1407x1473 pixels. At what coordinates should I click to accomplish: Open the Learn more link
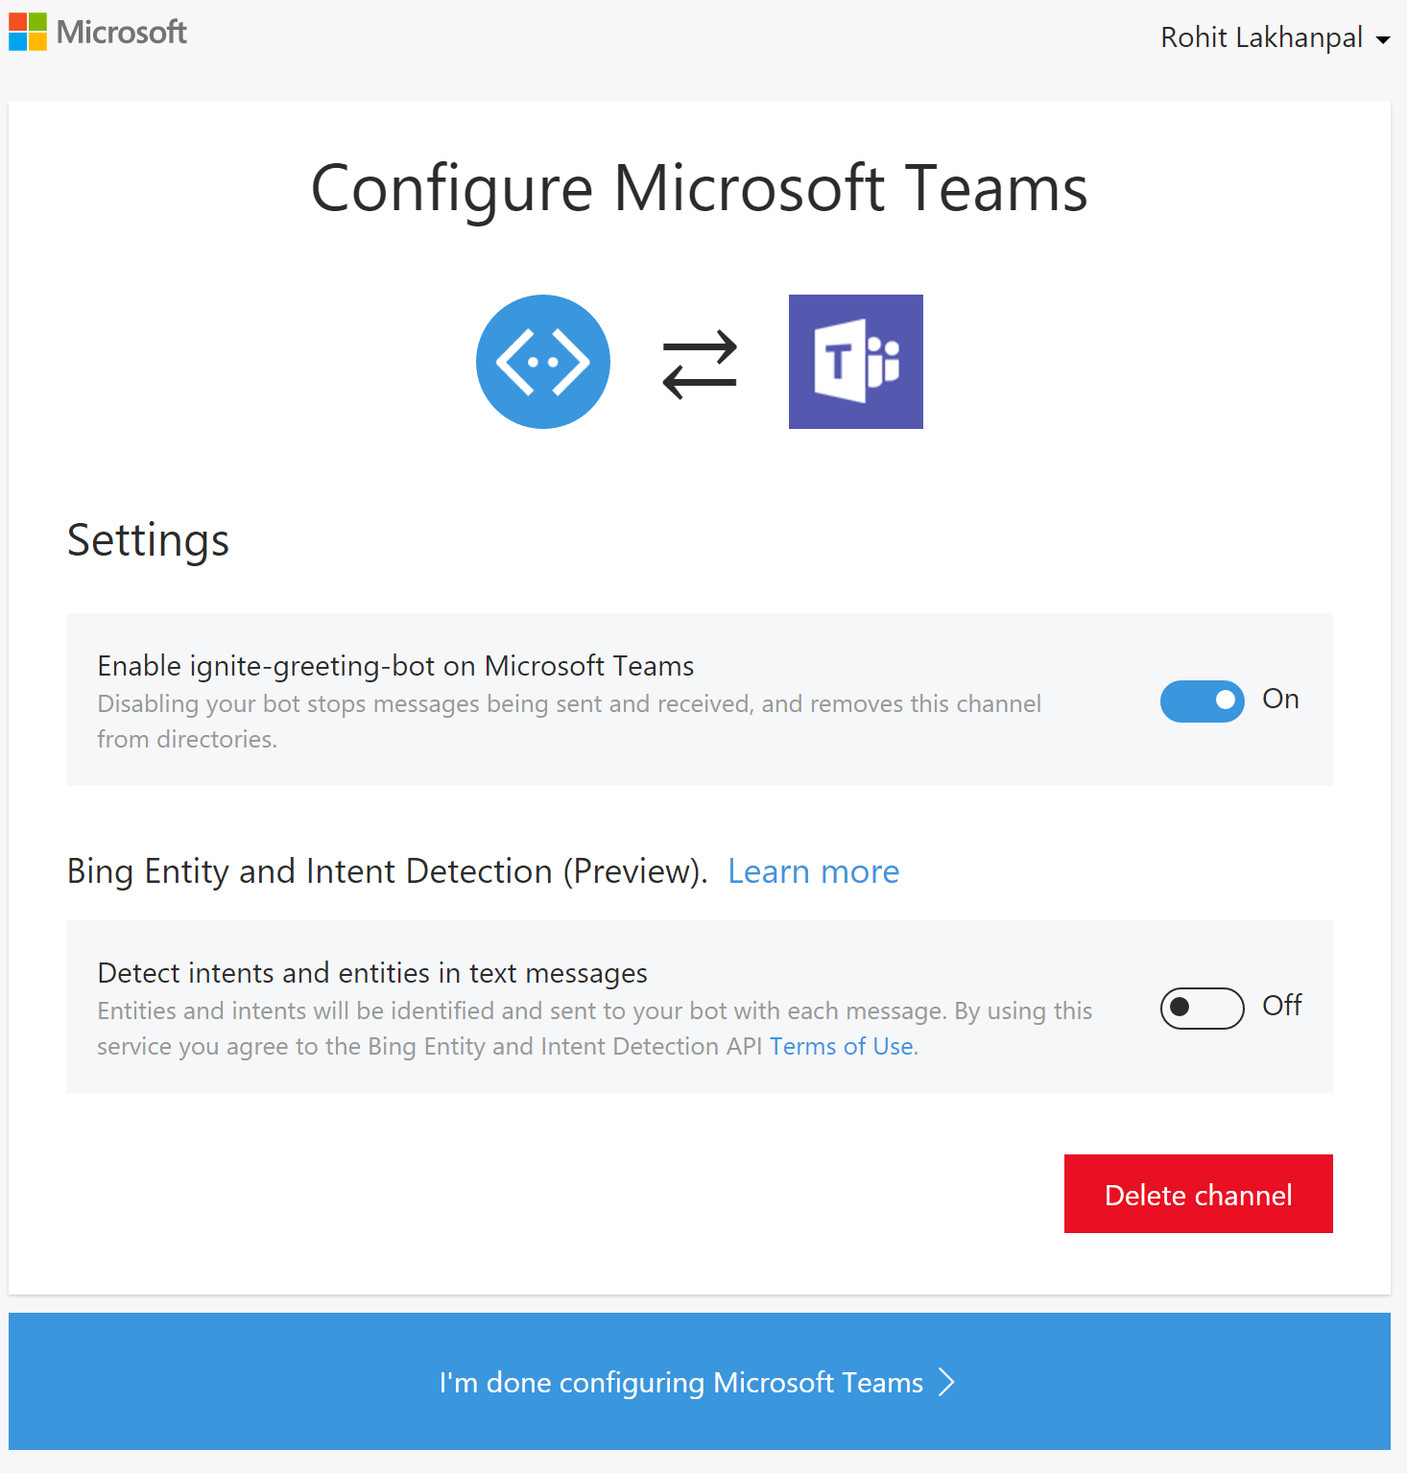813,871
